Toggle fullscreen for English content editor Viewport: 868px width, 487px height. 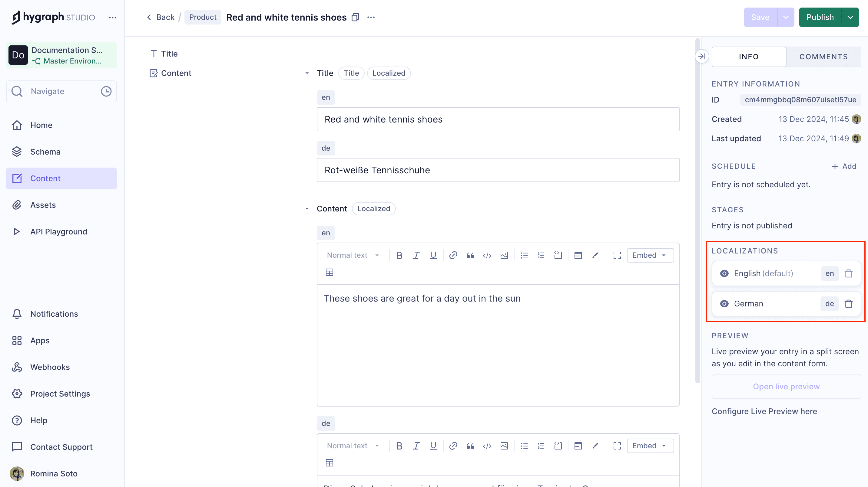tap(617, 255)
